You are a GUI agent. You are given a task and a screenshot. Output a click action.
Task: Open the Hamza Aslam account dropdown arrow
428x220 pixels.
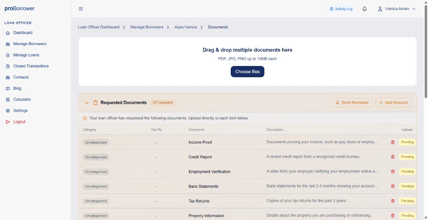pyautogui.click(x=413, y=9)
